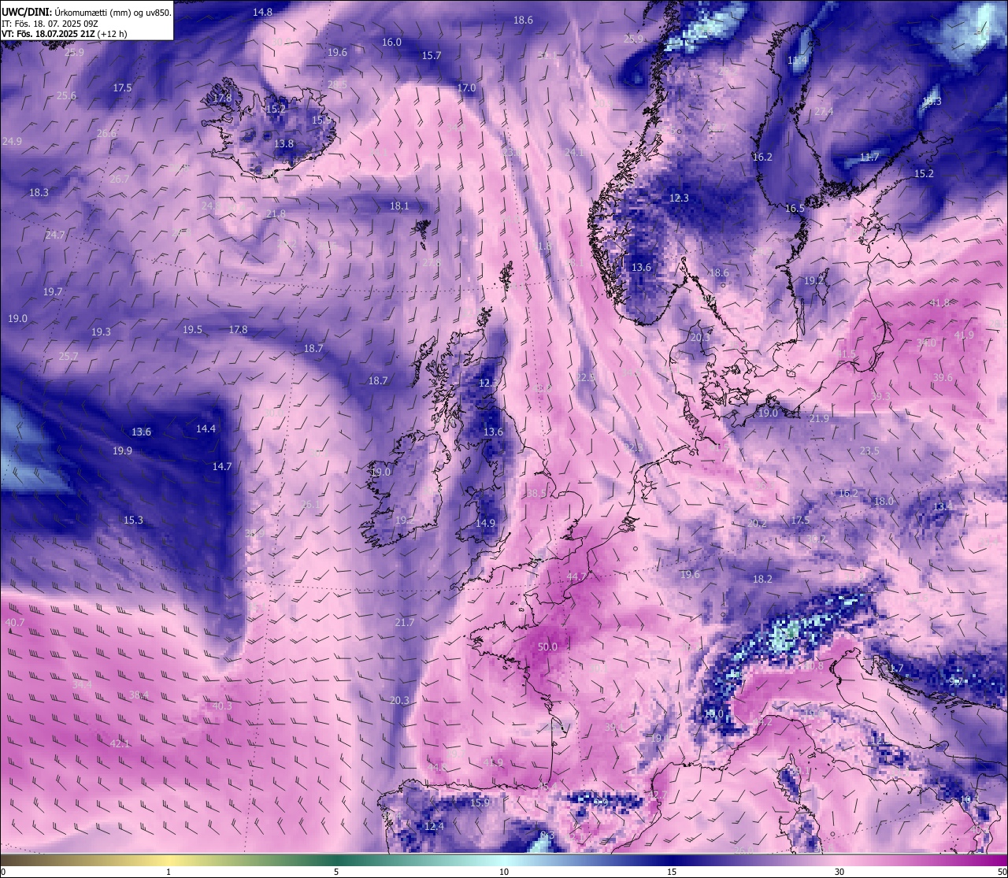
Task: Click the 44.7 value near the English Channel
Action: pyautogui.click(x=576, y=577)
